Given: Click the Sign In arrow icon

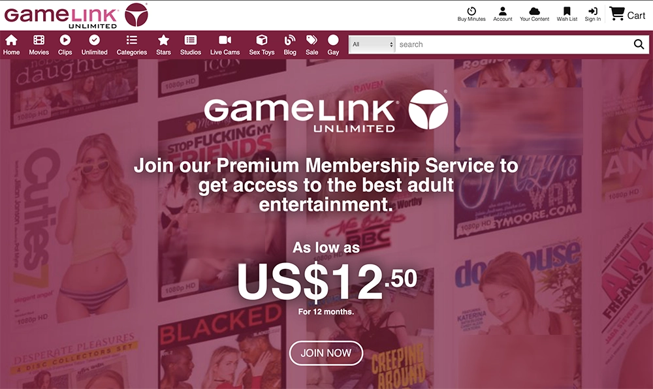Looking at the screenshot, I should [593, 11].
